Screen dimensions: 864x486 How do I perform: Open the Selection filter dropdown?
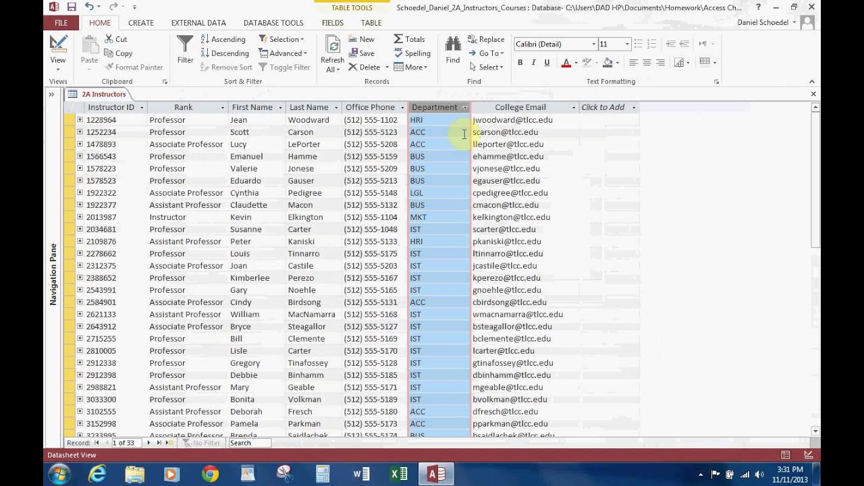click(281, 39)
